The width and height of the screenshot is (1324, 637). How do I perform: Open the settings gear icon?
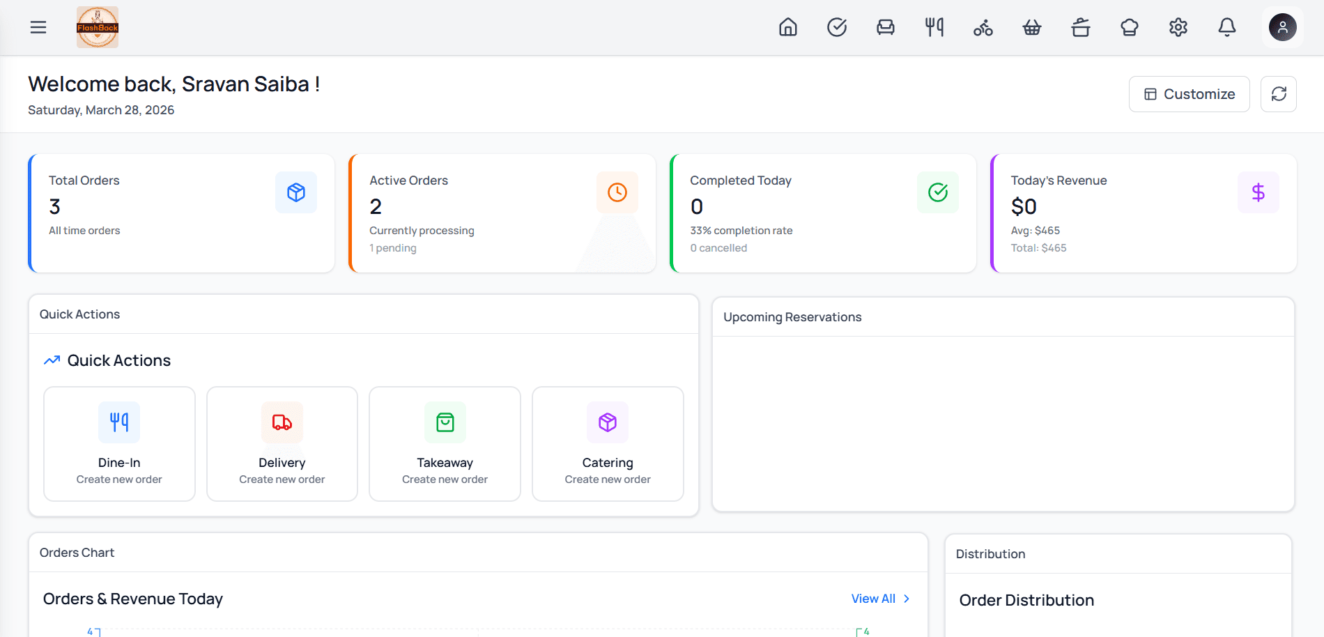tap(1178, 27)
